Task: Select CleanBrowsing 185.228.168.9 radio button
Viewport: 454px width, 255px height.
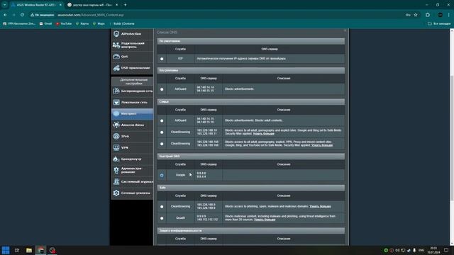Action: point(162,207)
